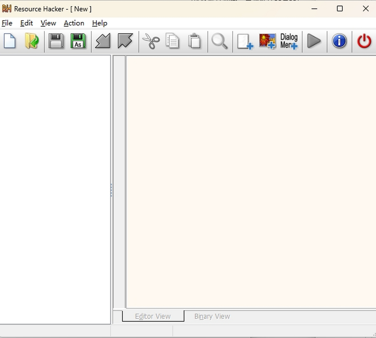Click the down-left arrow toolbar icon
376x338 pixels.
tap(103, 41)
